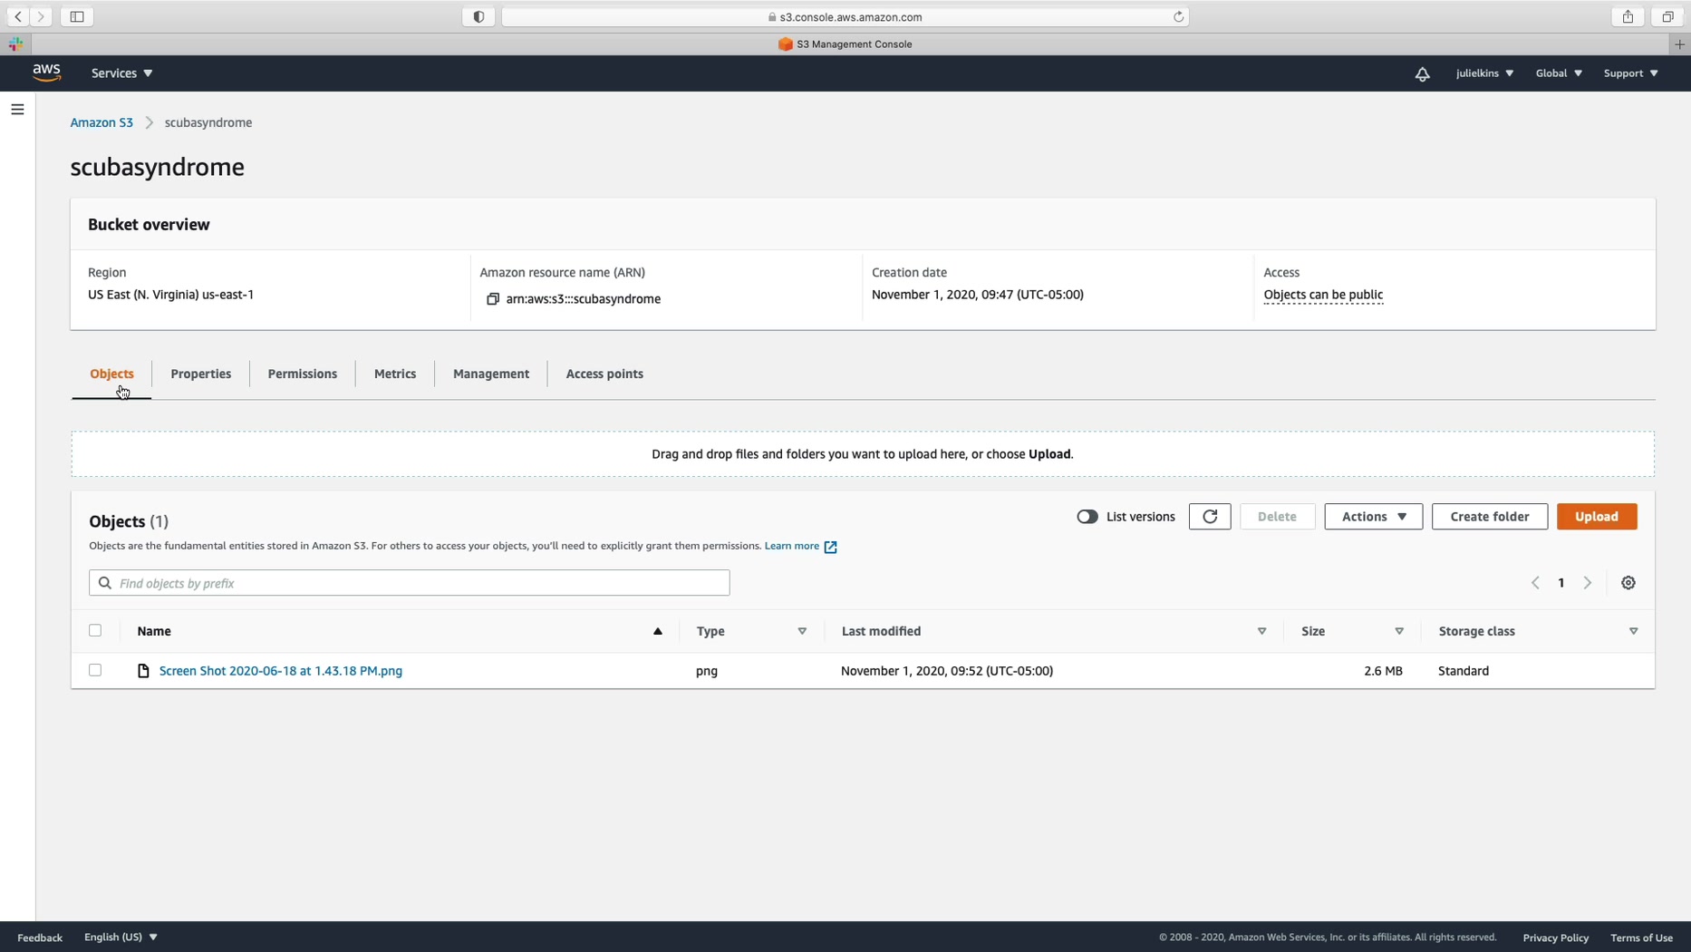Viewport: 1691px width, 952px height.
Task: Select the Objects tab
Action: pyautogui.click(x=111, y=374)
